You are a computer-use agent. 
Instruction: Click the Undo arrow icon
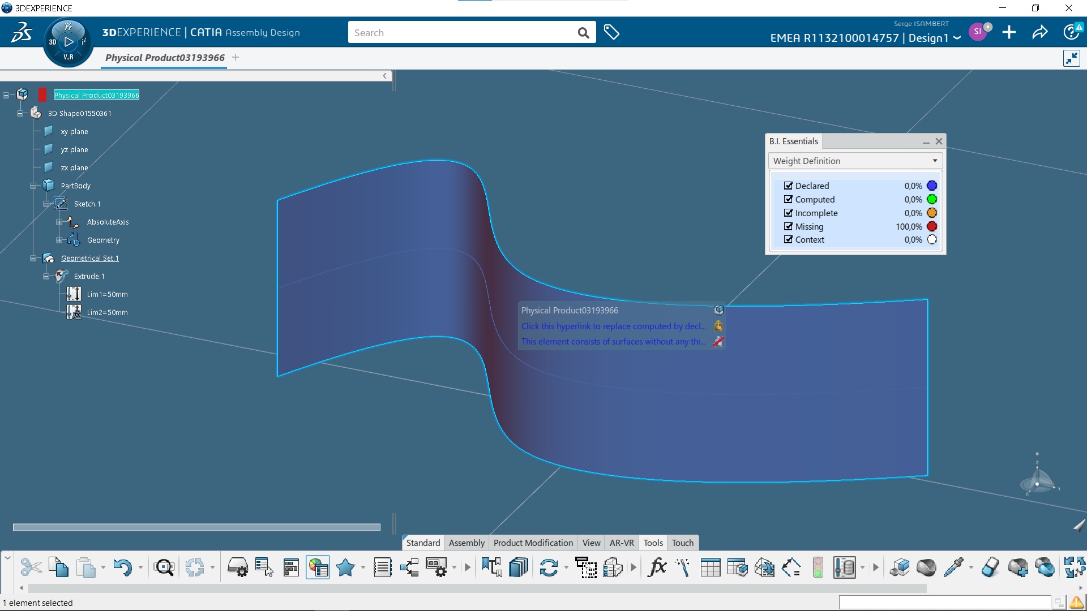tap(122, 567)
